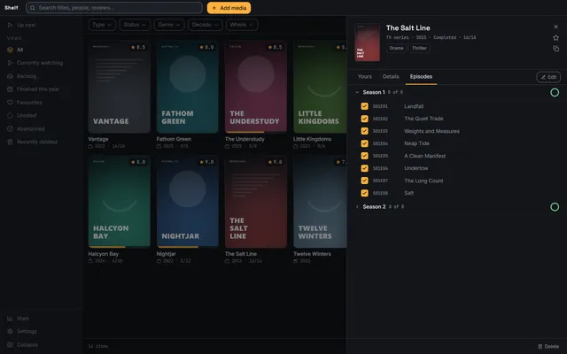Switch to the Yours tab
Screen dimensions: 567x354
click(x=364, y=77)
